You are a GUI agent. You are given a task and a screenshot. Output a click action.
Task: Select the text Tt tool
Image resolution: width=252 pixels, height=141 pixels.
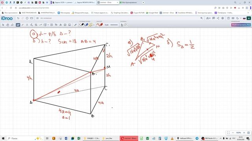(x=56, y=25)
